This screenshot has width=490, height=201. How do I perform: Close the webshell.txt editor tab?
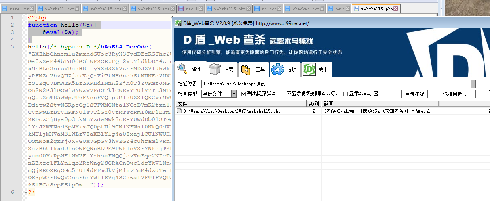click(77, 8)
